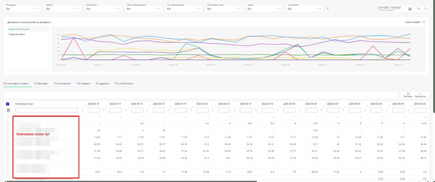Open filter icon for Ключевое слово column
Viewport: 435px width, 182px height.
(x=82, y=110)
